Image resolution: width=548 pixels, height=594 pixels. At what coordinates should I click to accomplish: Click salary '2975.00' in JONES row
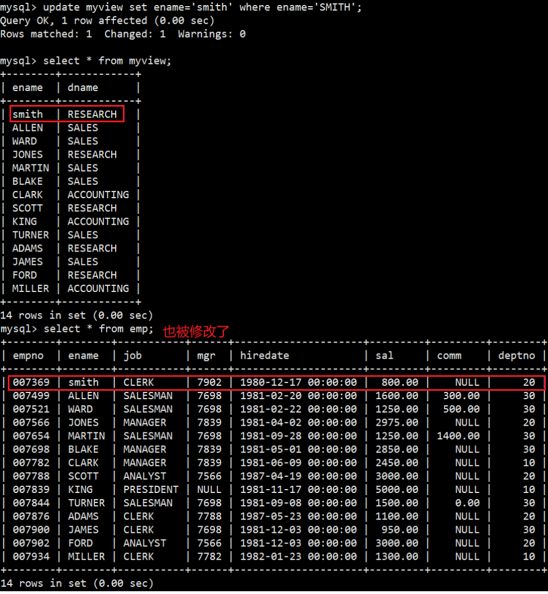[397, 423]
